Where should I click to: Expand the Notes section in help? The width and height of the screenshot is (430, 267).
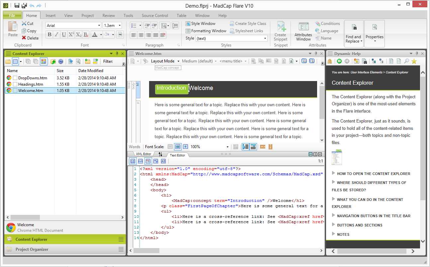(340, 234)
